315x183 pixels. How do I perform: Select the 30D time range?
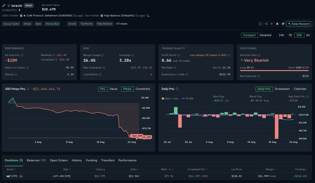pos(299,35)
